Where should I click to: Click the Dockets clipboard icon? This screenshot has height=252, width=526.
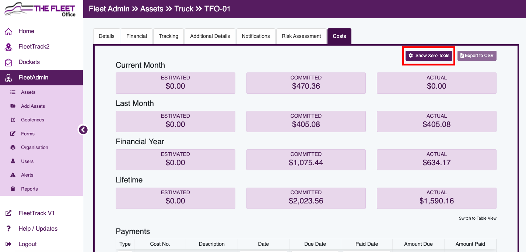tap(8, 62)
